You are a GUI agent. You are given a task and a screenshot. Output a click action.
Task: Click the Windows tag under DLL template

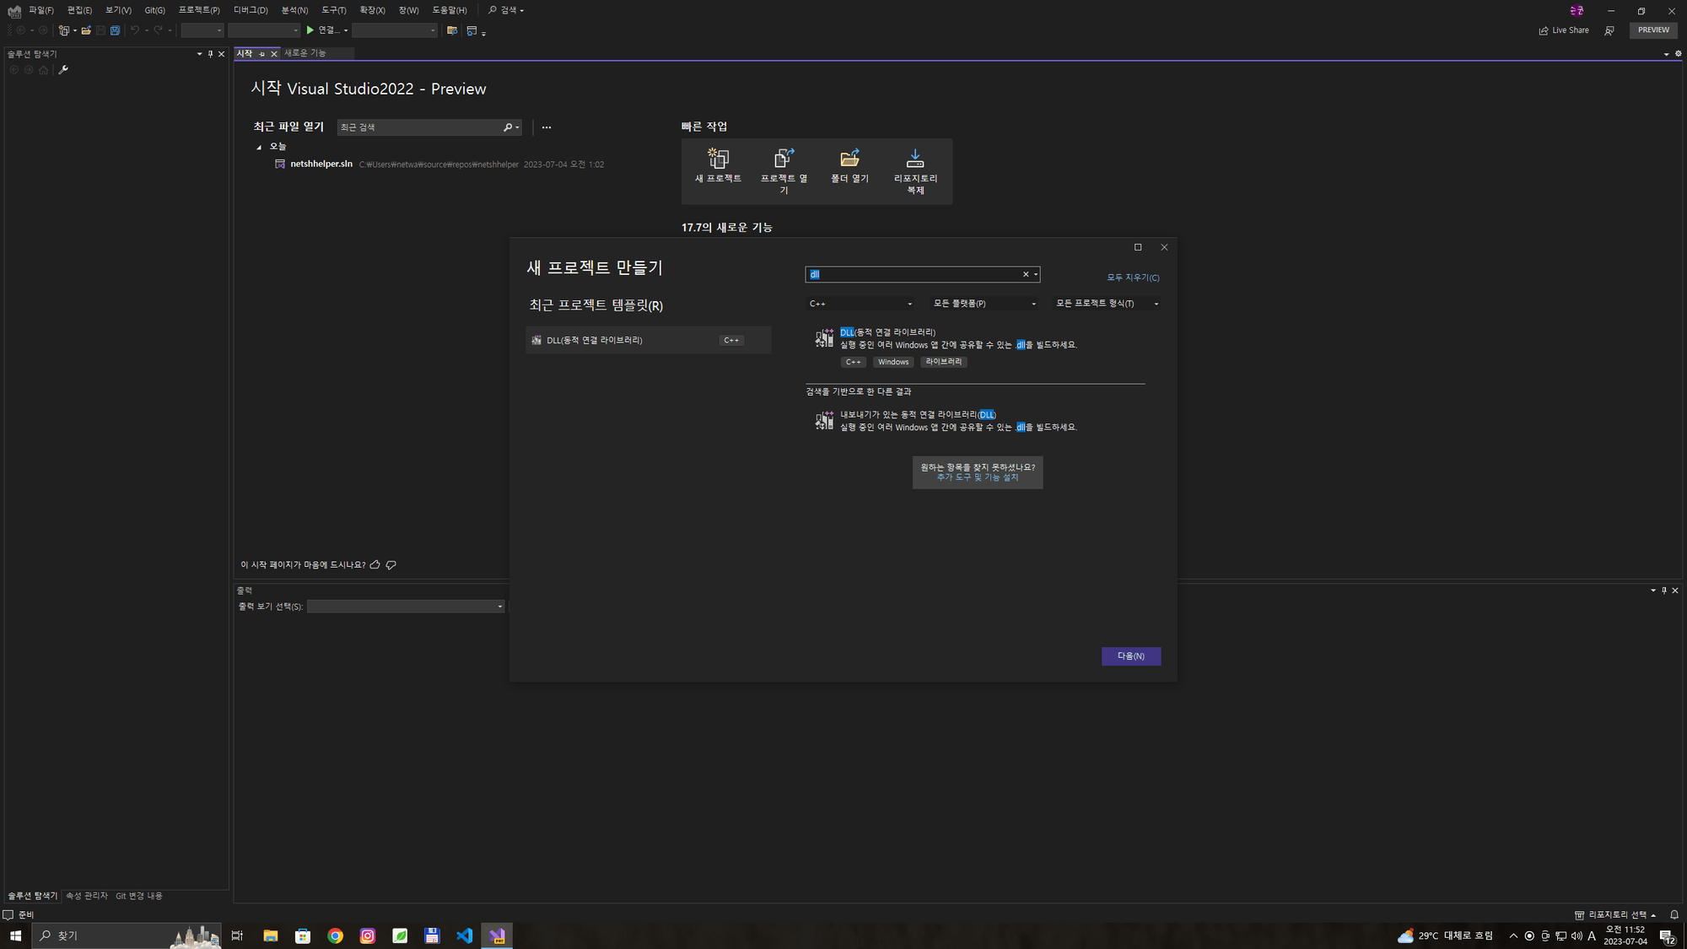pos(893,362)
